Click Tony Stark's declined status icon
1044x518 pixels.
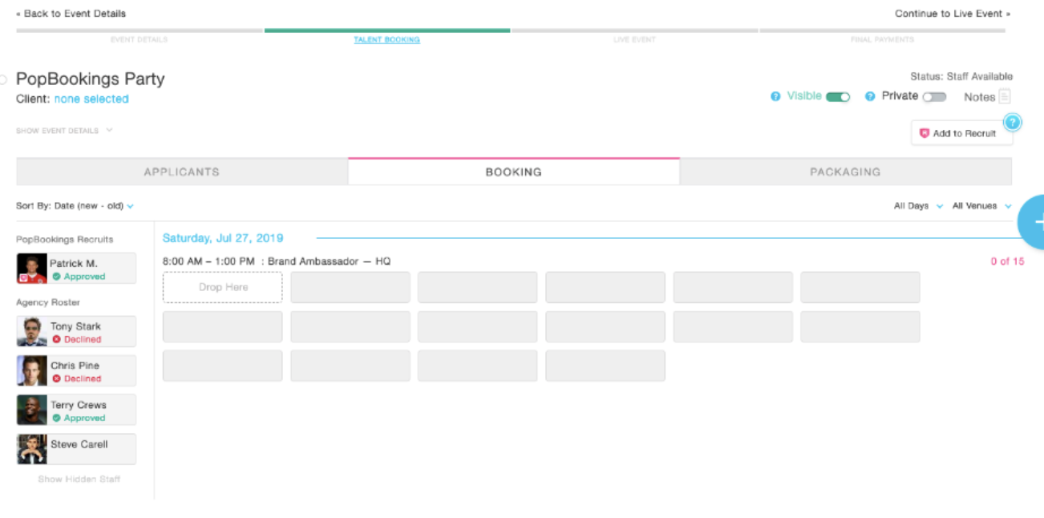[x=57, y=339]
